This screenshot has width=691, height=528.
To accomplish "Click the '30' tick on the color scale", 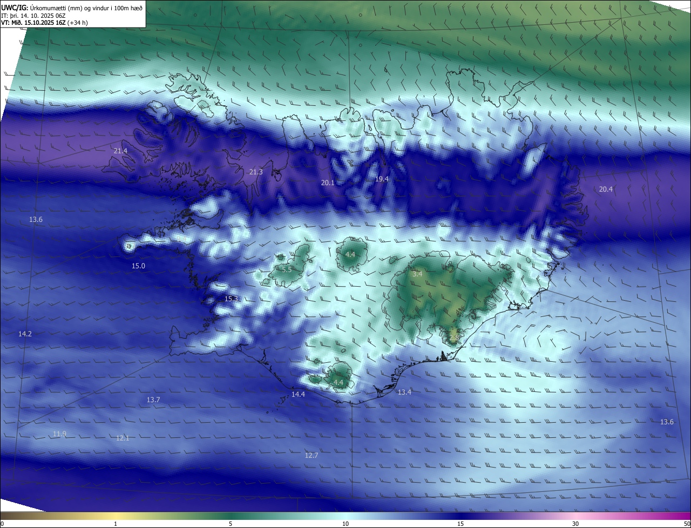I will click(x=575, y=524).
